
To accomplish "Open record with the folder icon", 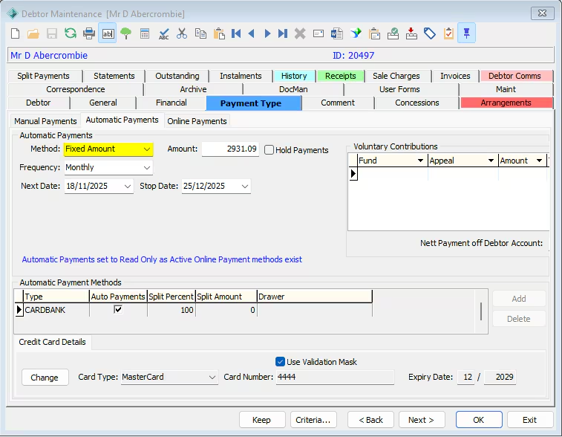I will click(33, 33).
